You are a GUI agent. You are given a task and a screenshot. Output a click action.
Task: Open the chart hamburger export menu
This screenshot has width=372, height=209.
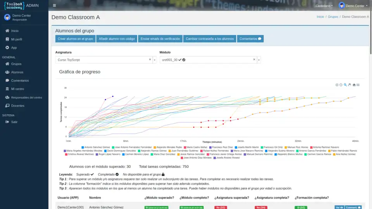coord(358,85)
